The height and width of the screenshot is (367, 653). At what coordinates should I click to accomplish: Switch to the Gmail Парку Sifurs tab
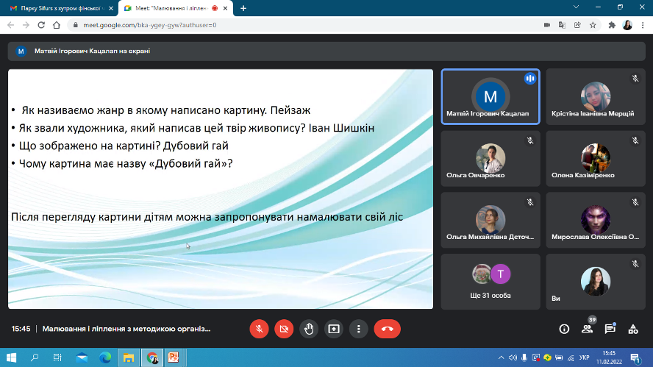(x=61, y=8)
